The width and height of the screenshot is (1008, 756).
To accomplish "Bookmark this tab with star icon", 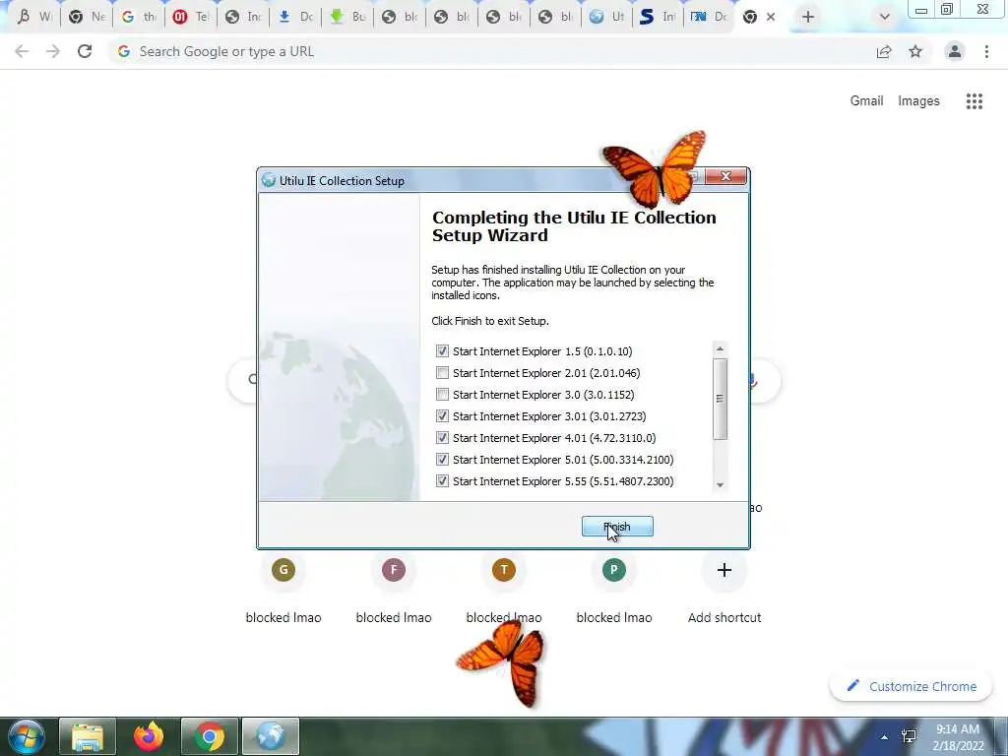I will [915, 51].
